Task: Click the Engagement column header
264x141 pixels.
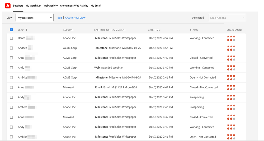Action: pyautogui.click(x=234, y=30)
